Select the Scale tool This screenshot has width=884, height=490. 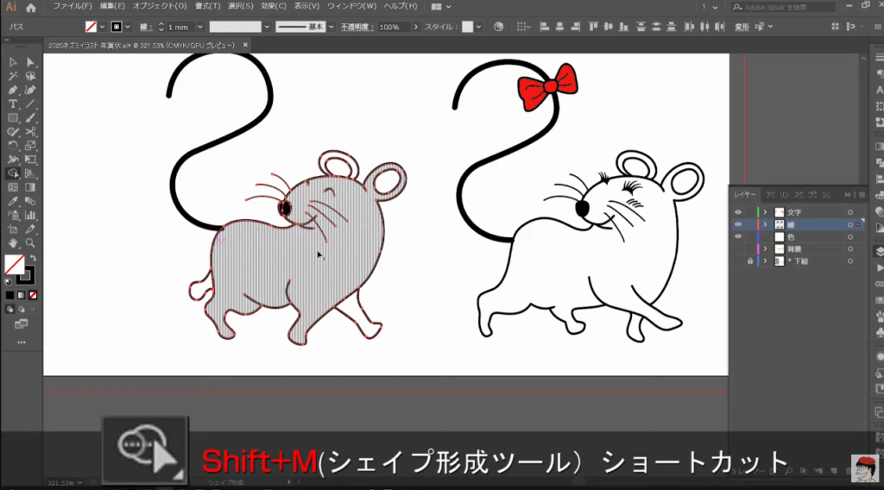pyautogui.click(x=30, y=145)
